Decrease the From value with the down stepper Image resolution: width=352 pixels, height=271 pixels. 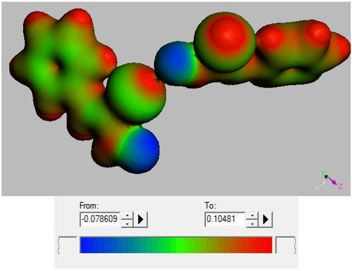[x=127, y=224]
